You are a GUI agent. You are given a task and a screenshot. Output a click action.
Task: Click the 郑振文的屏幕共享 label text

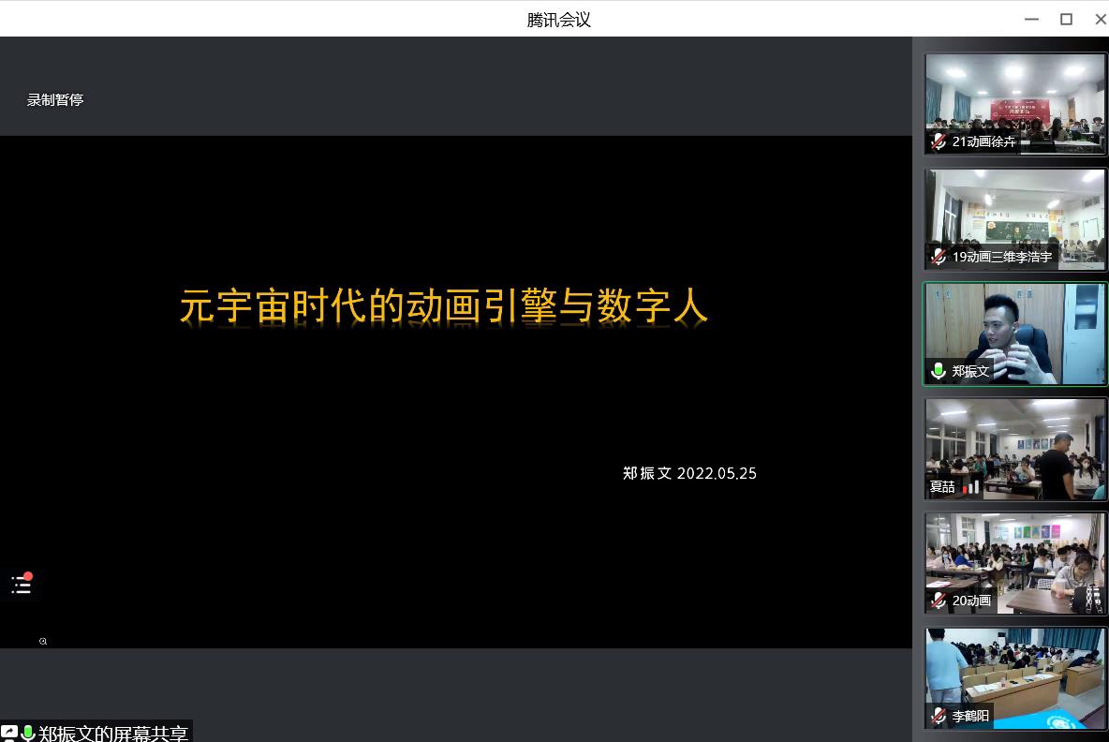point(113,733)
